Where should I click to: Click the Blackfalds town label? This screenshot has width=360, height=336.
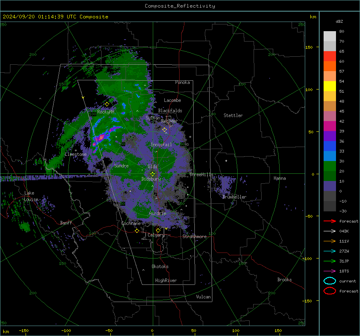tap(170, 111)
